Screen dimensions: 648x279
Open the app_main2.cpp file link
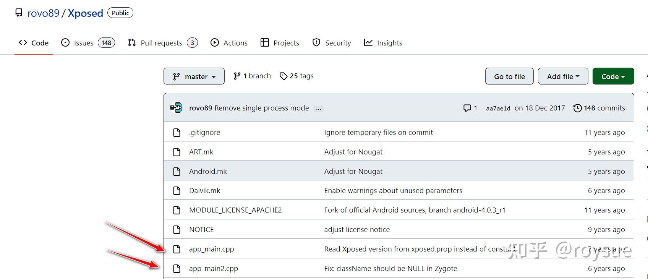pyautogui.click(x=213, y=269)
